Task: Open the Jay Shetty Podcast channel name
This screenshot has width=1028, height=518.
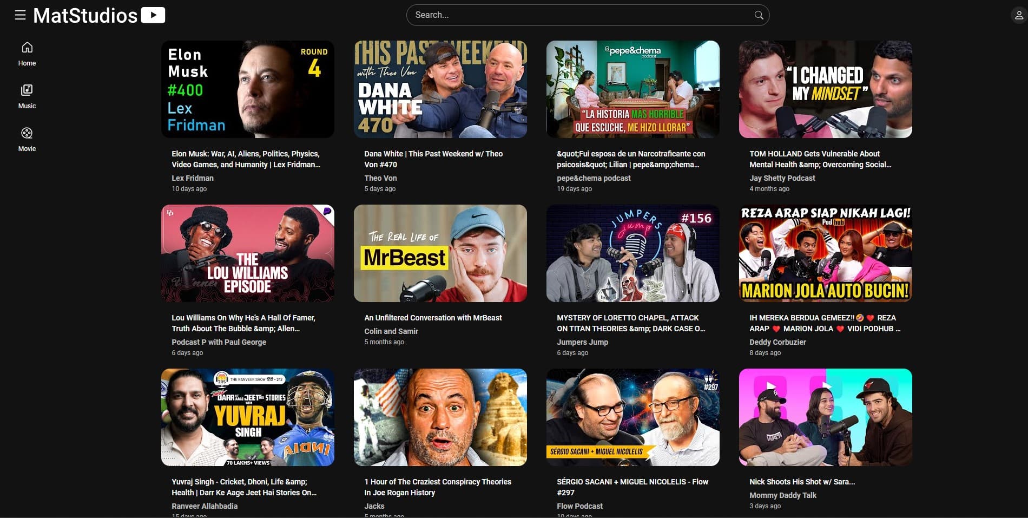Action: [x=782, y=178]
